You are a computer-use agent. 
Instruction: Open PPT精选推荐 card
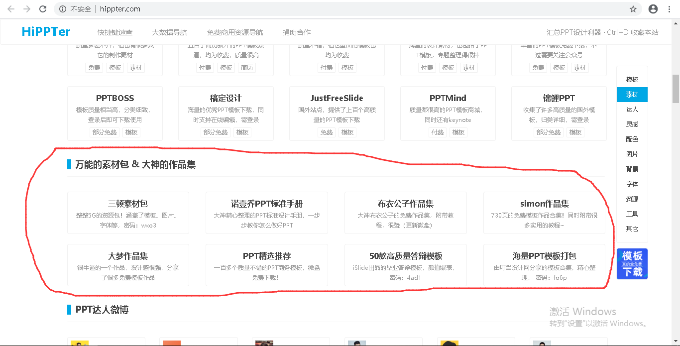point(267,265)
